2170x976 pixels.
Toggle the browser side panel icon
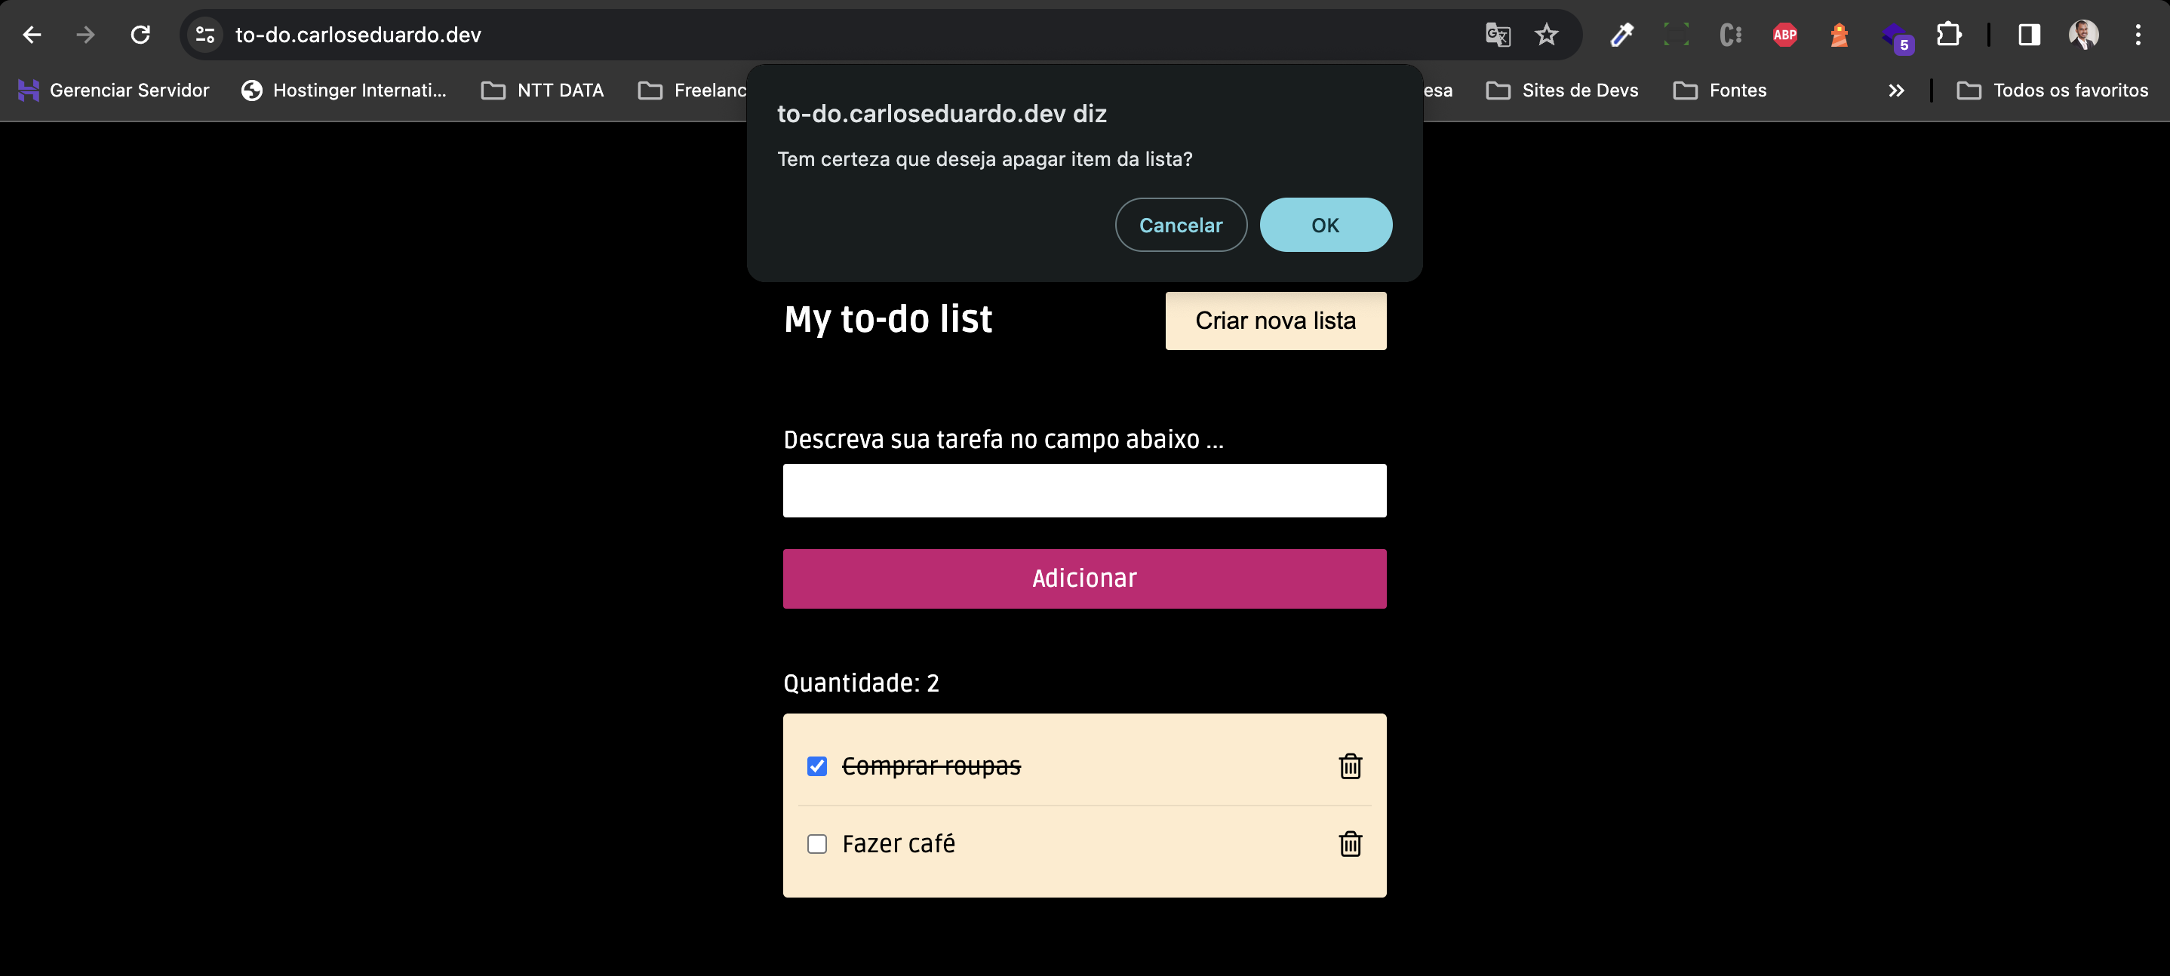(2028, 35)
